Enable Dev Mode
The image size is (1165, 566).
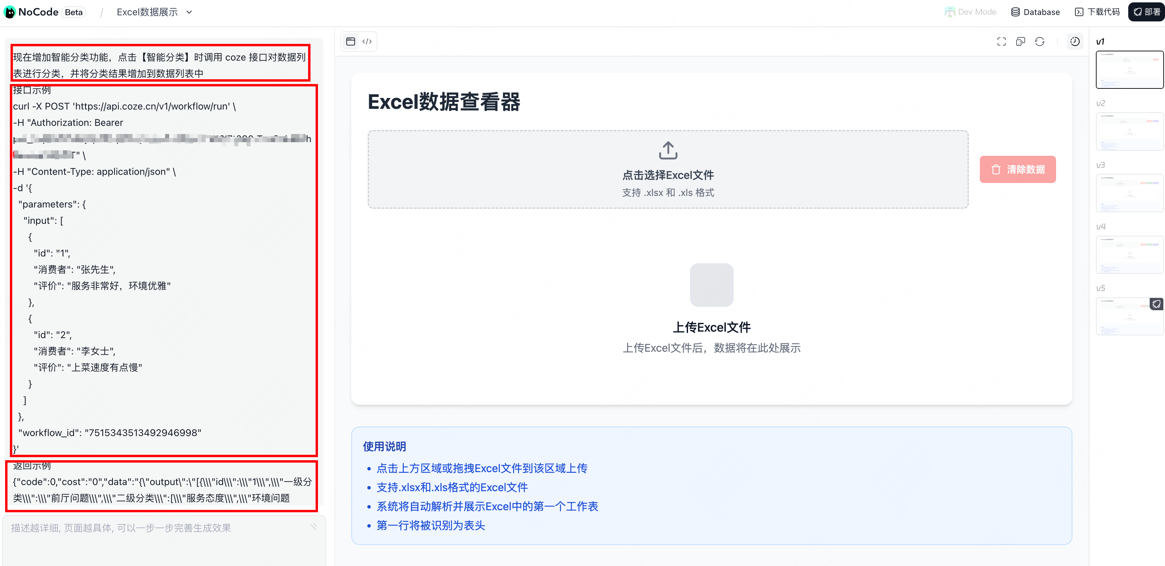pyautogui.click(x=971, y=12)
